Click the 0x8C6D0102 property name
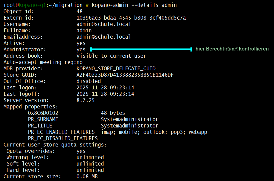 43,113
